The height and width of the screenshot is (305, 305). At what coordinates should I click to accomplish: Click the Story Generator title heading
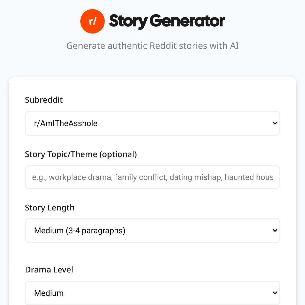point(167,21)
